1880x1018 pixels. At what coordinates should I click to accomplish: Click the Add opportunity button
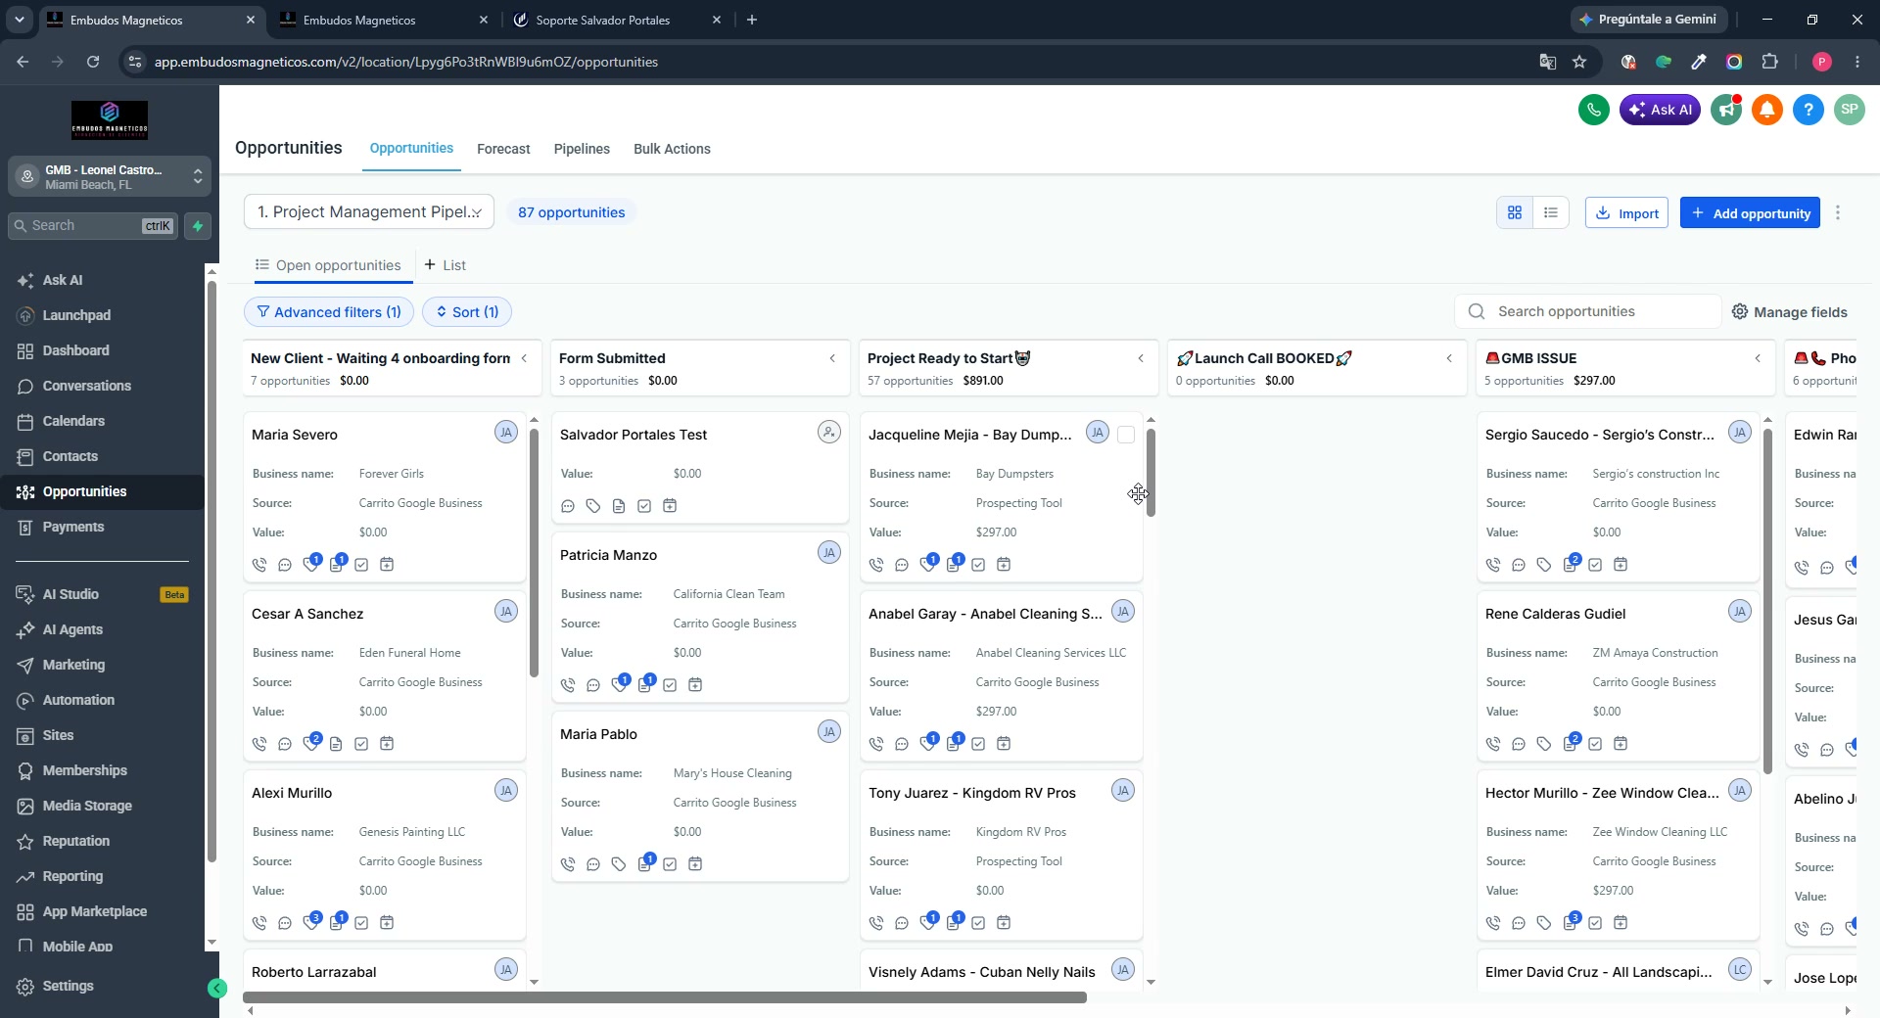(x=1750, y=213)
